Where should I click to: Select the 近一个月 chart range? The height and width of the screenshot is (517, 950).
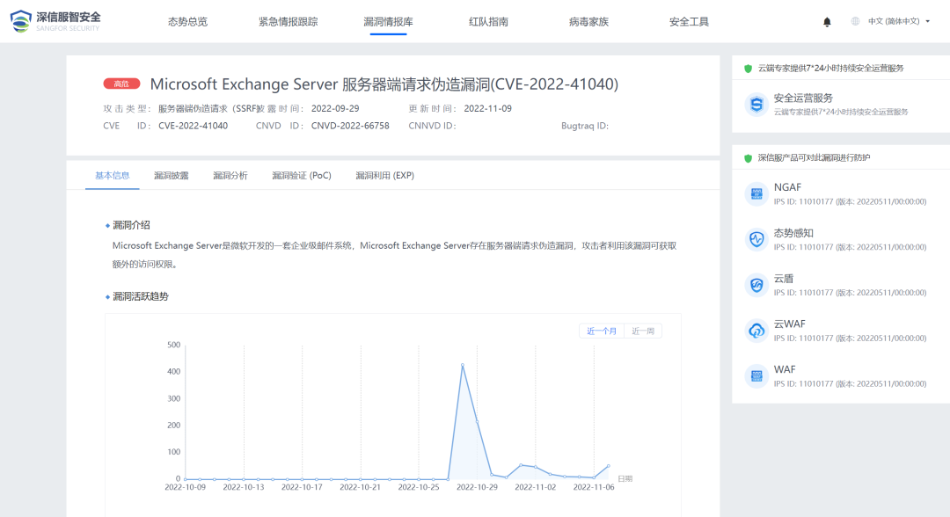602,331
